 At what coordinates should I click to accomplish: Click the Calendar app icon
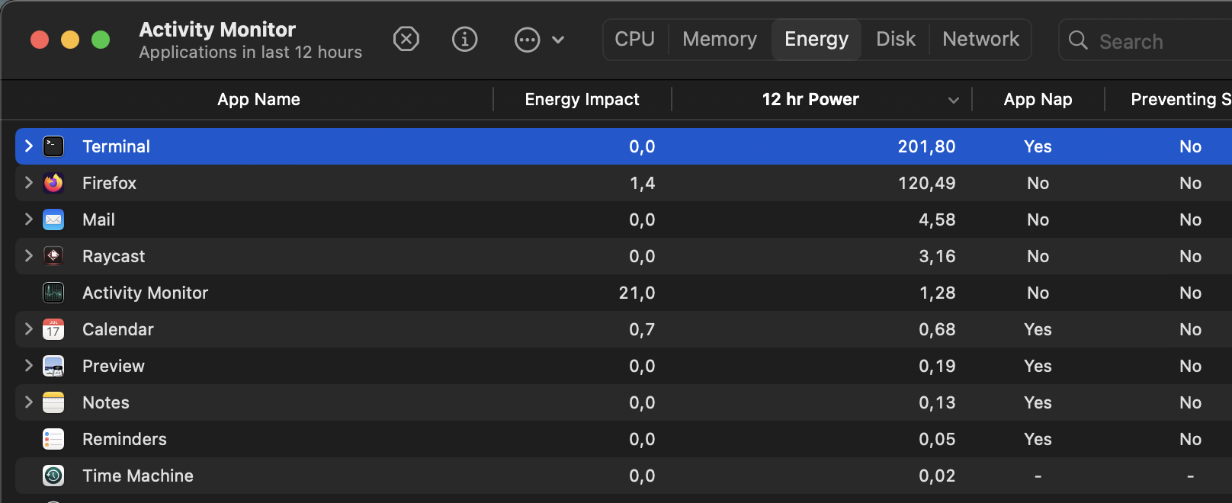coord(53,329)
